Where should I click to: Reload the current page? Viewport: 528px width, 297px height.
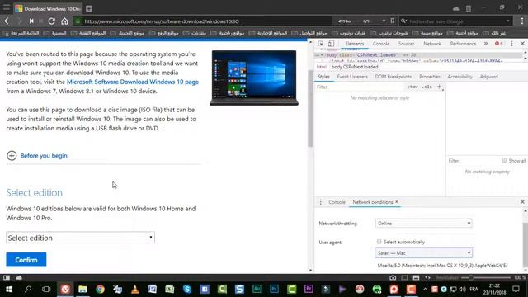tap(51, 21)
